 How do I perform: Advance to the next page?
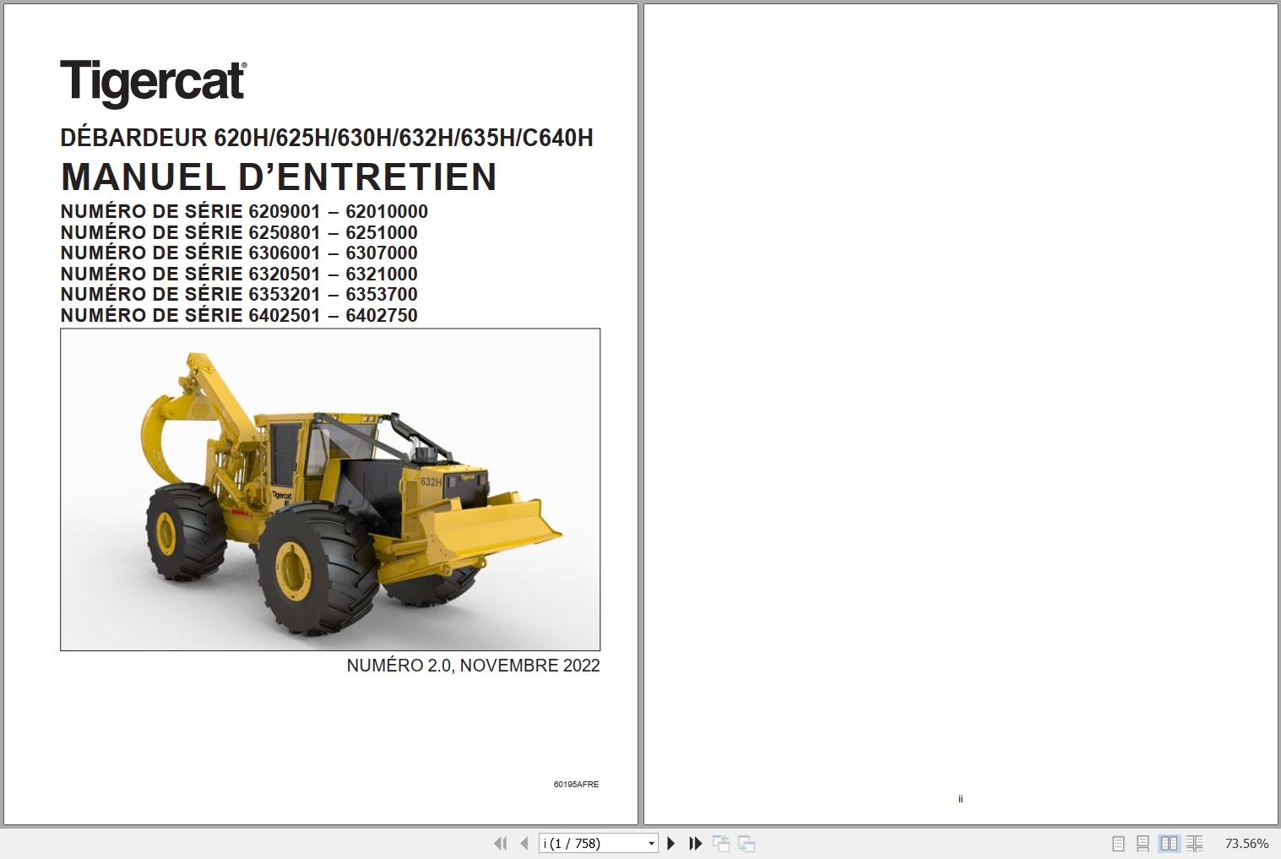click(671, 843)
